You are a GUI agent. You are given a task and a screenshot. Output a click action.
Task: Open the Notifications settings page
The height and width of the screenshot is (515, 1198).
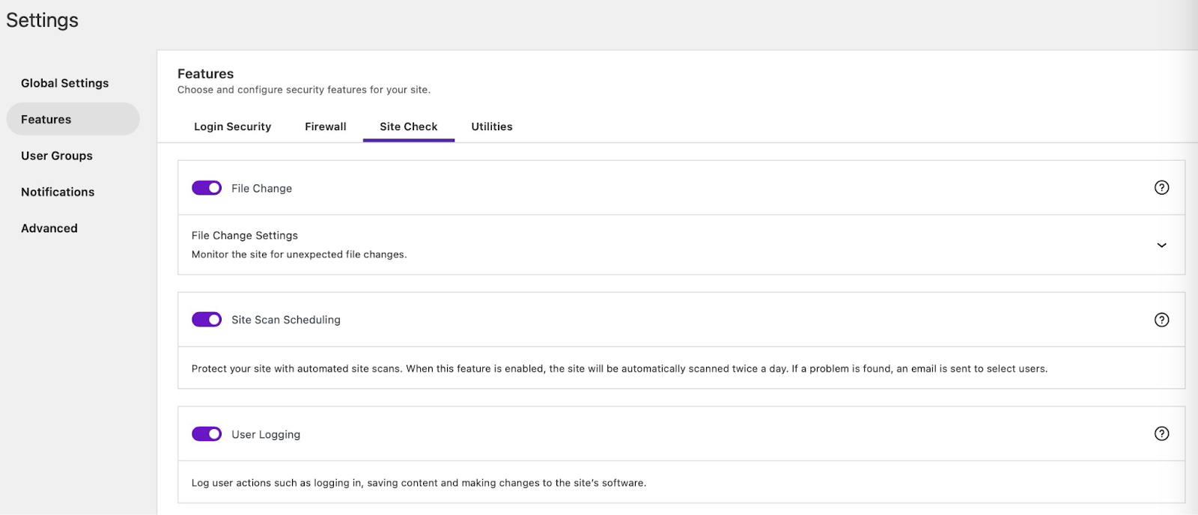click(58, 192)
